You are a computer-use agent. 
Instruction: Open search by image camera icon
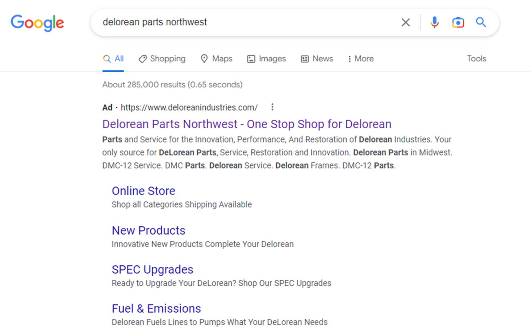(x=458, y=22)
